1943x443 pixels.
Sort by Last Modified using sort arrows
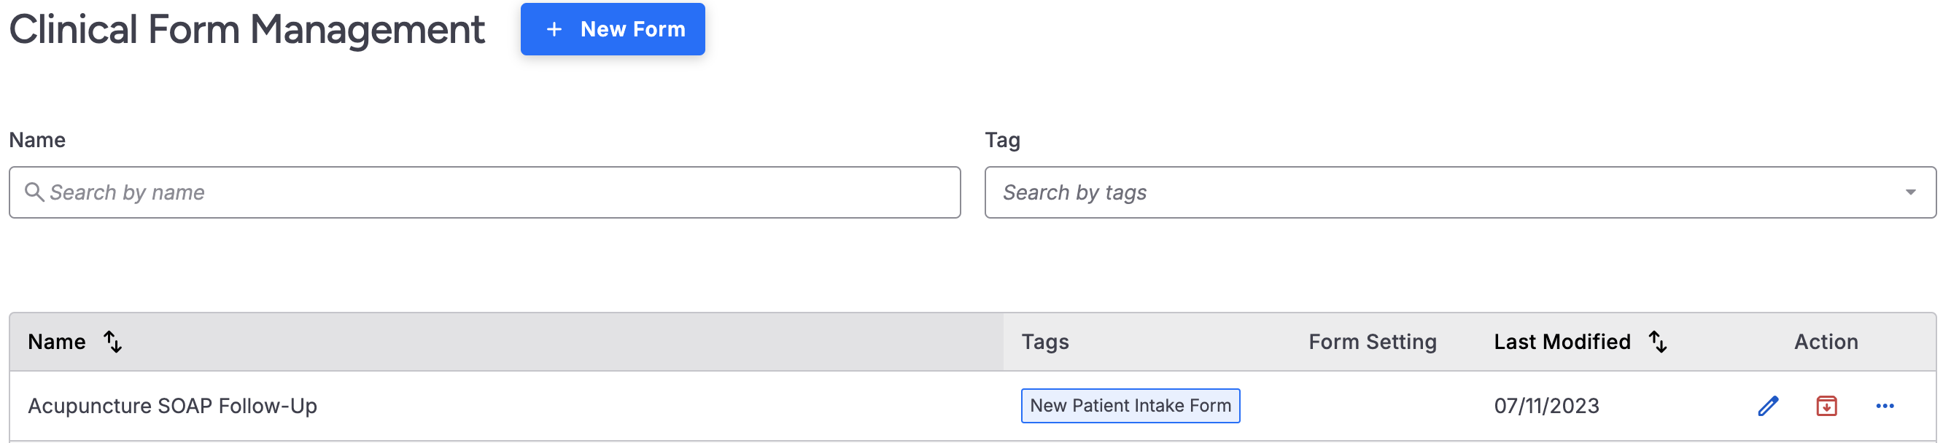(x=1657, y=342)
